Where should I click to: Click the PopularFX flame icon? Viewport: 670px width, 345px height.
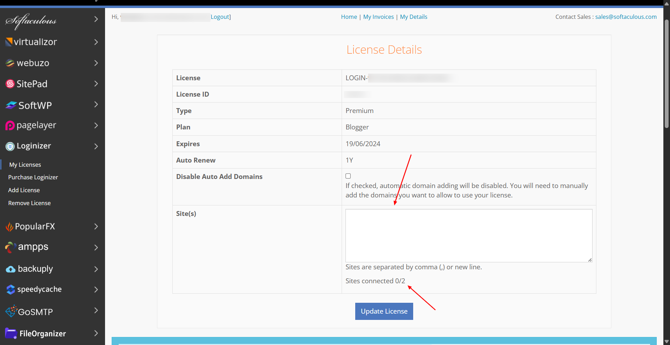point(9,227)
